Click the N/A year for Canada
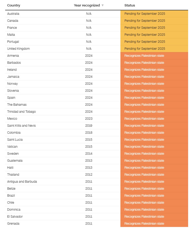Viewport: 192px width, 228px height. [89, 21]
